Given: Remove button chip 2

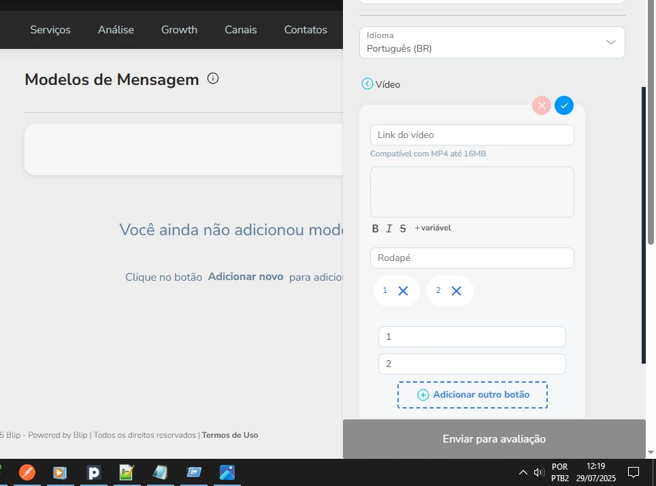Looking at the screenshot, I should pos(456,291).
